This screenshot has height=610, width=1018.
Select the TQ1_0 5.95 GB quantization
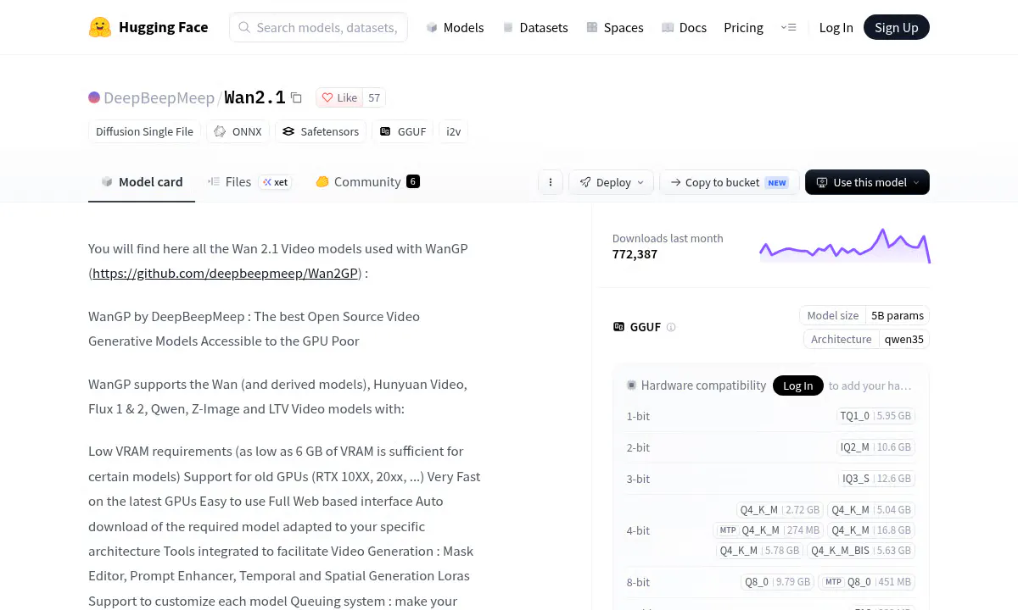click(x=875, y=416)
